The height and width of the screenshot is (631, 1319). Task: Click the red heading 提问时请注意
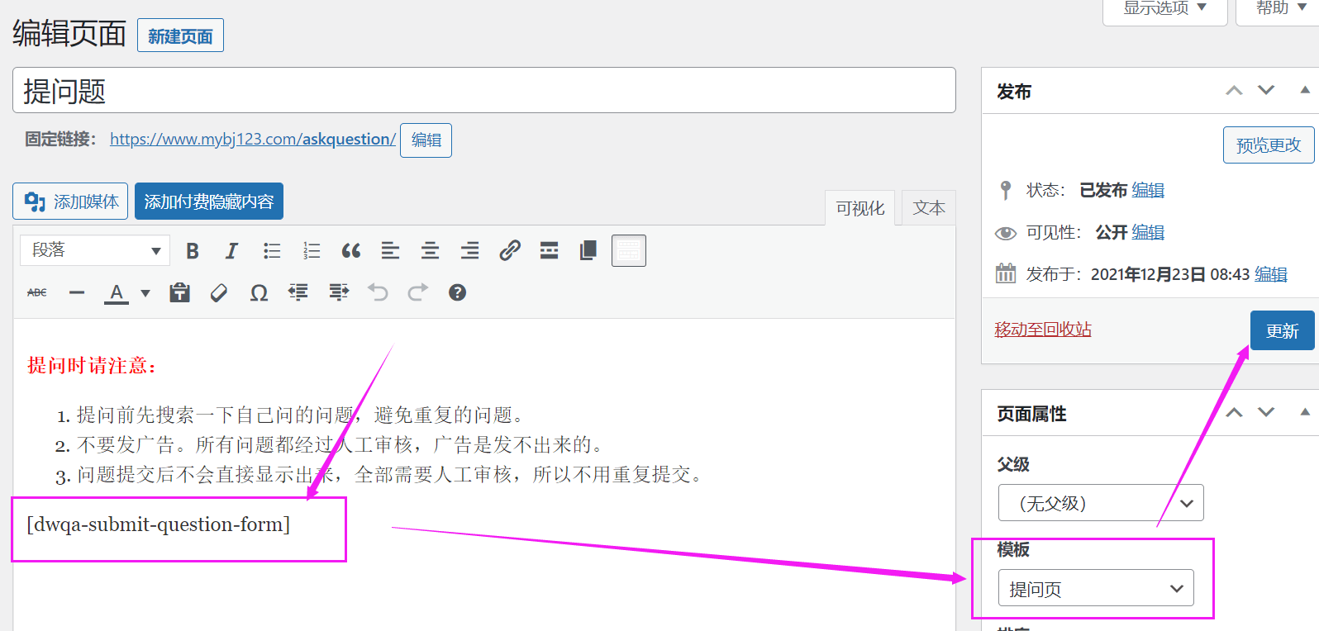coord(93,365)
